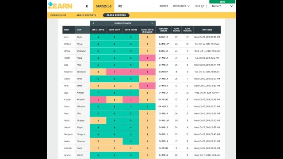Click the Assigned Lesson column header
Screen dimensions: 283x159
[163, 30]
